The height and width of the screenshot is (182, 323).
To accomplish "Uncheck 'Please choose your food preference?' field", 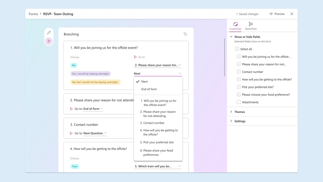I will click(239, 94).
